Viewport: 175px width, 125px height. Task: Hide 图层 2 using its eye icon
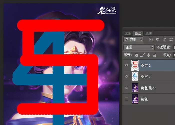[126, 65]
